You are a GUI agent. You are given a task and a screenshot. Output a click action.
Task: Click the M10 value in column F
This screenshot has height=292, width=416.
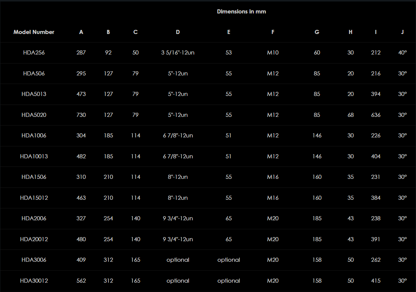[273, 53]
